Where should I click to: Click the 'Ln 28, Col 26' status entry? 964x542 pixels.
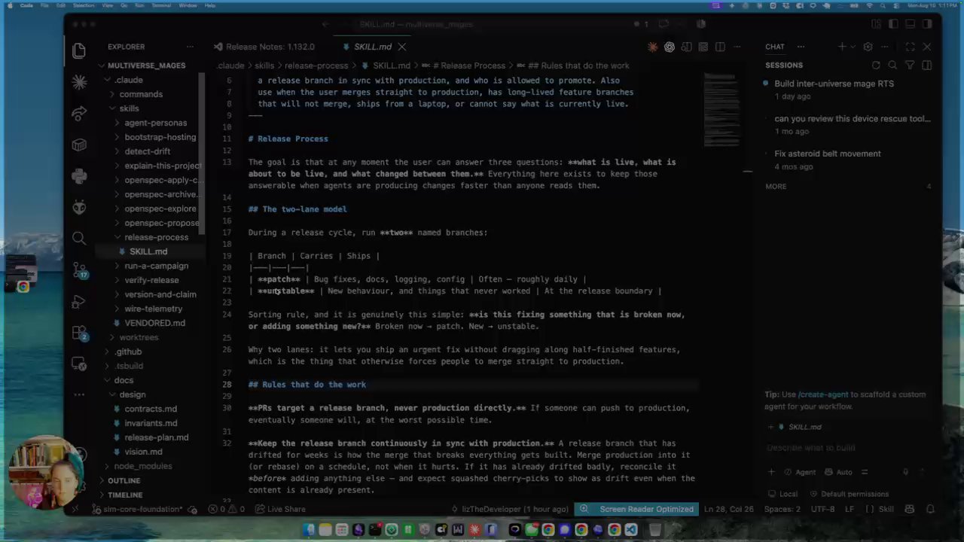[x=729, y=509]
